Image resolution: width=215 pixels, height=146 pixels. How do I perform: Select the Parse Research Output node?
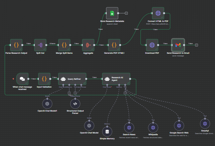click(x=16, y=45)
